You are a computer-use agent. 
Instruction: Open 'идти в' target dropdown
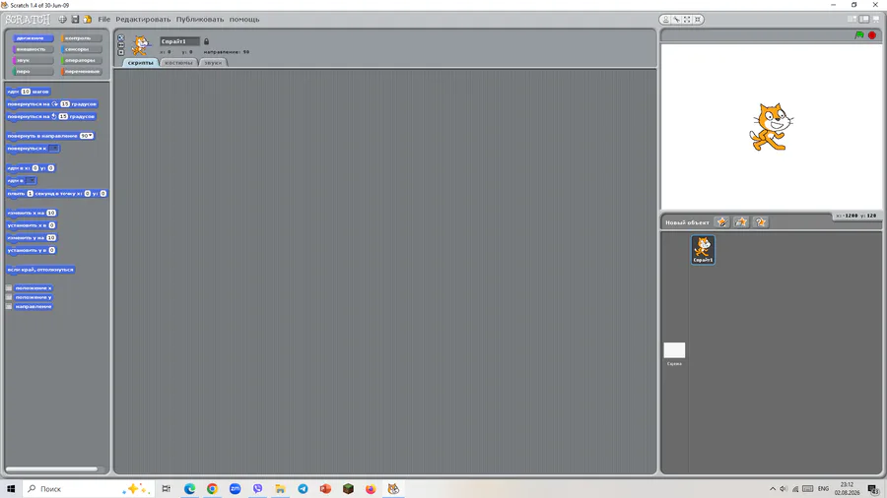(31, 181)
